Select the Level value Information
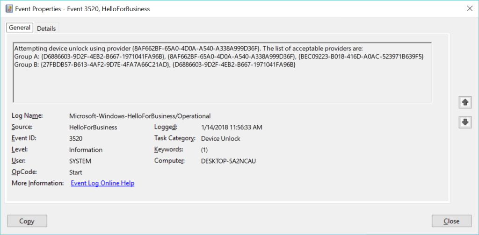This screenshot has height=235, width=479. [86, 150]
